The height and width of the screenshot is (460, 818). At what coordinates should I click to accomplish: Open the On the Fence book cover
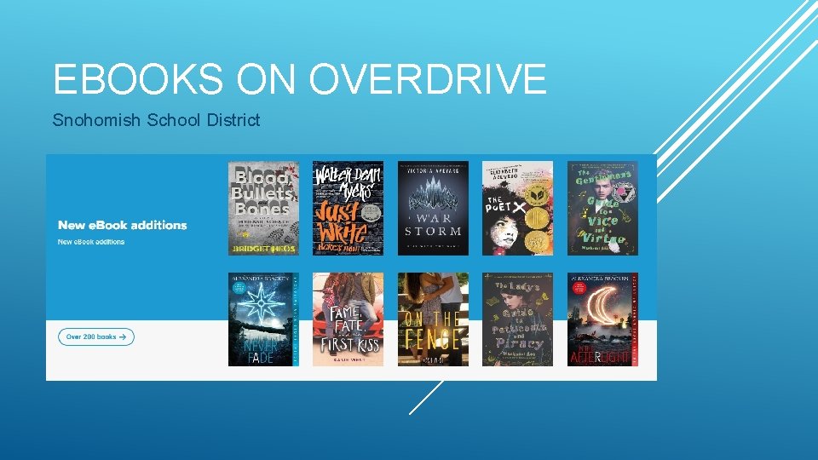tap(433, 319)
